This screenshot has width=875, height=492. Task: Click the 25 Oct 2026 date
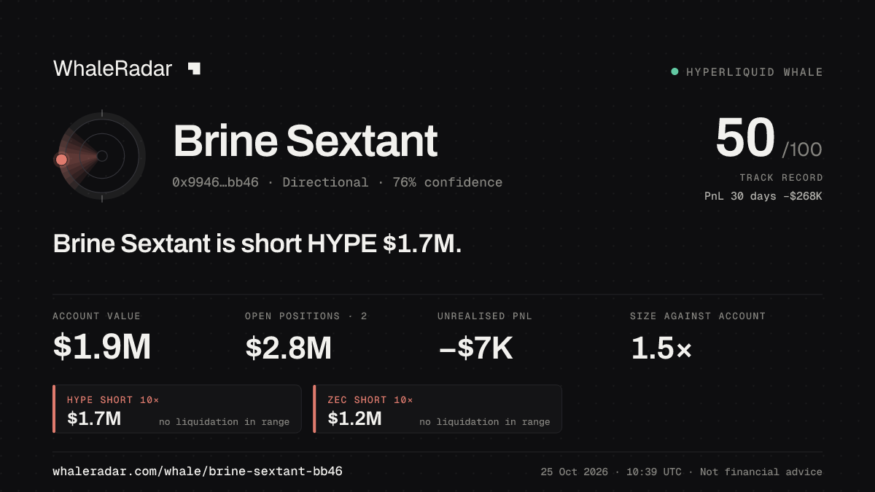click(575, 472)
